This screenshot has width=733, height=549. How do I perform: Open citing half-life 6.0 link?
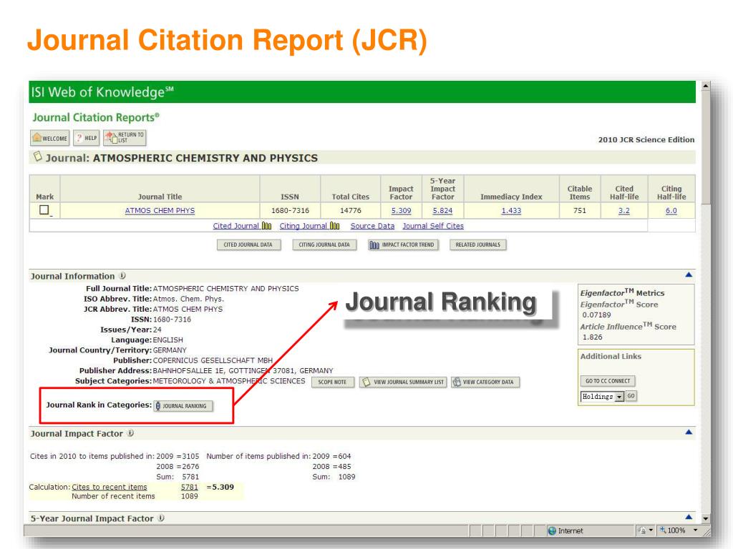(671, 211)
